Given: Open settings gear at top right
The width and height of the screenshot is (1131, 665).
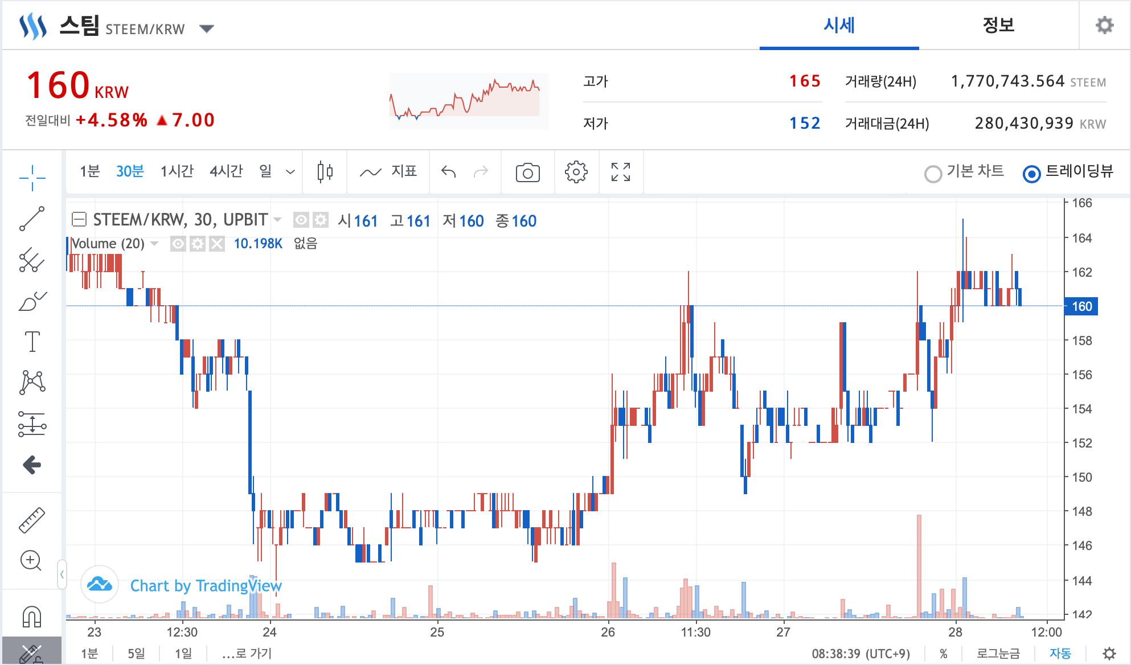Looking at the screenshot, I should (x=1104, y=25).
